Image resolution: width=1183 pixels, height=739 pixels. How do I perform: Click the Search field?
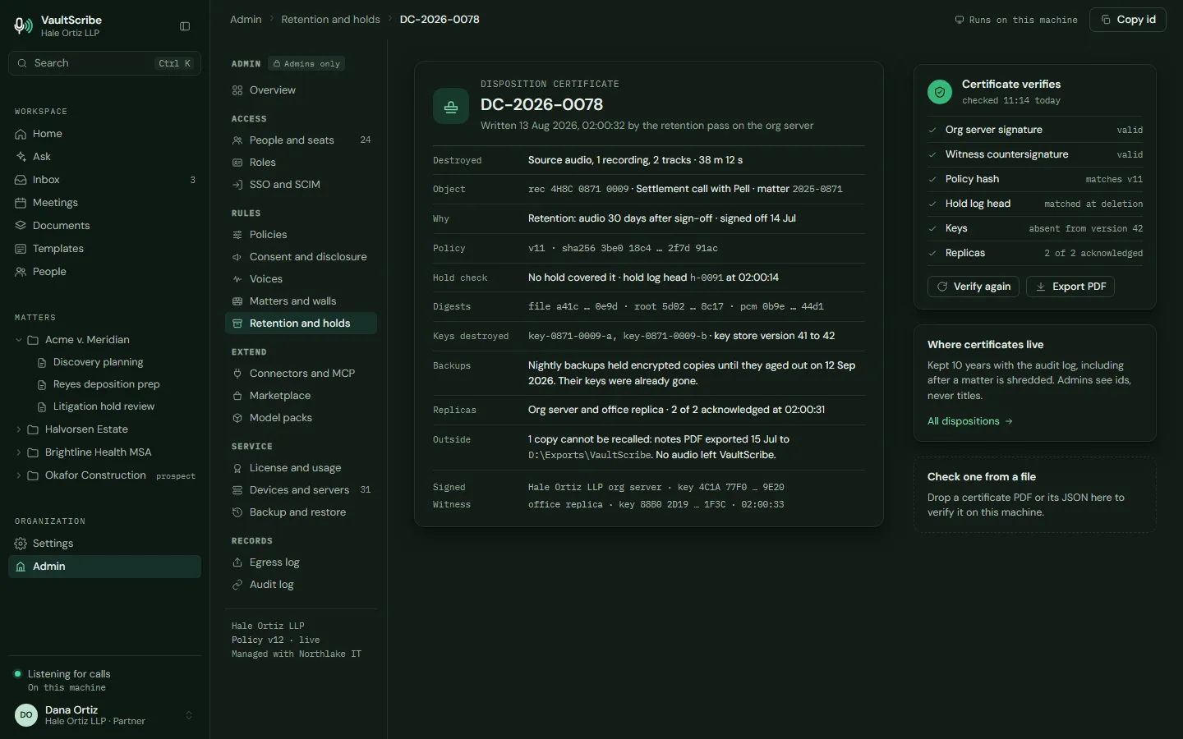click(x=104, y=63)
